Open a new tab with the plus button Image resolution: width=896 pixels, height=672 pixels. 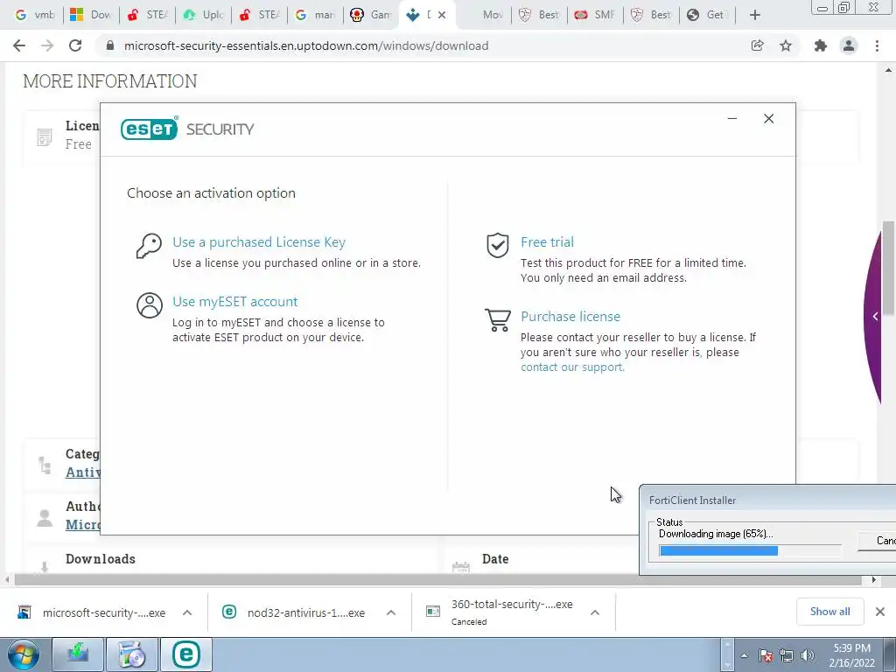click(755, 15)
